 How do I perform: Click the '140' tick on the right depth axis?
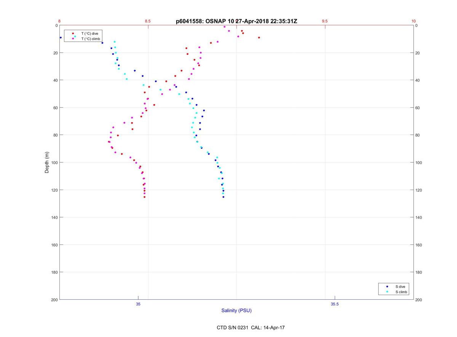(x=419, y=217)
